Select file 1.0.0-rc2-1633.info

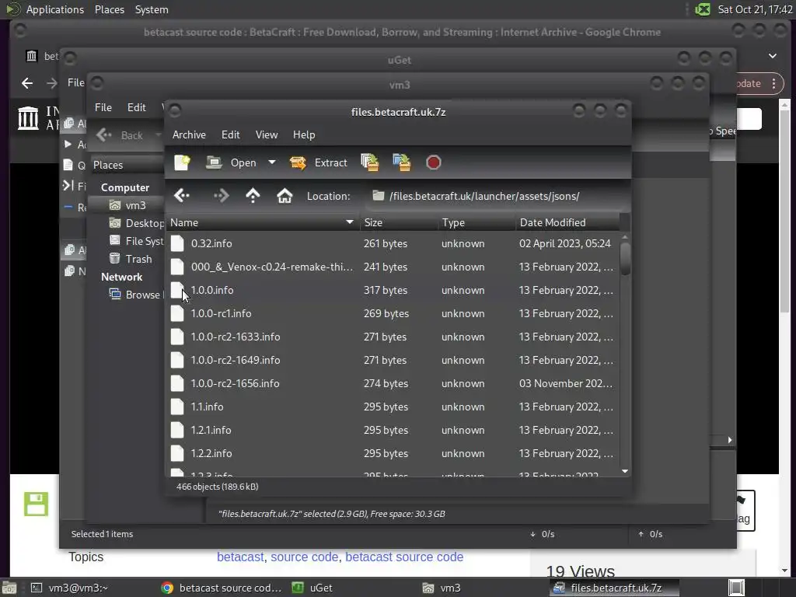coord(393,337)
